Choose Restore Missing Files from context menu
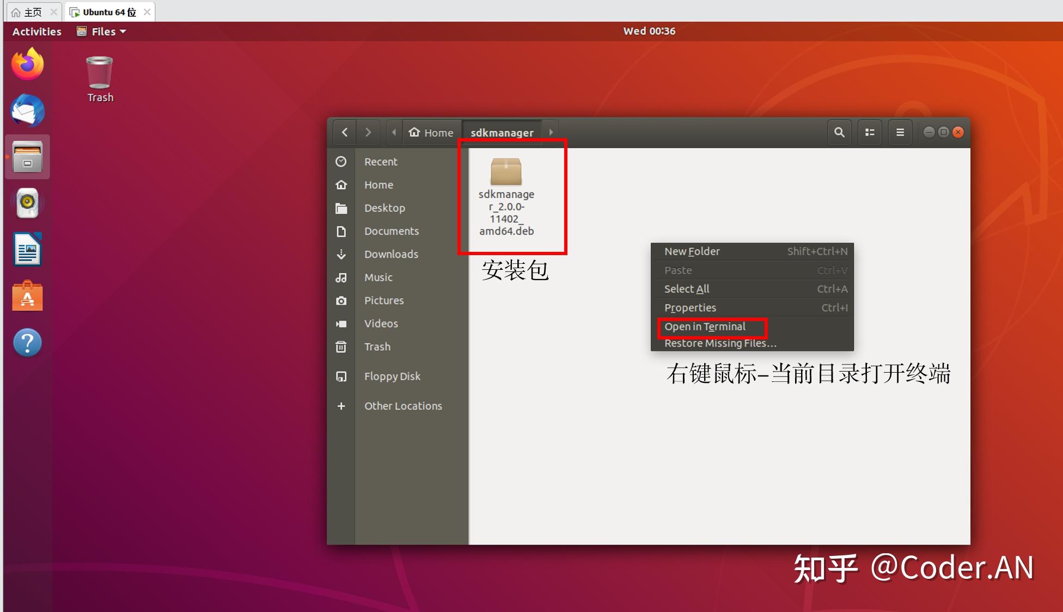Screen dimensions: 1063x612 (752, 343)
